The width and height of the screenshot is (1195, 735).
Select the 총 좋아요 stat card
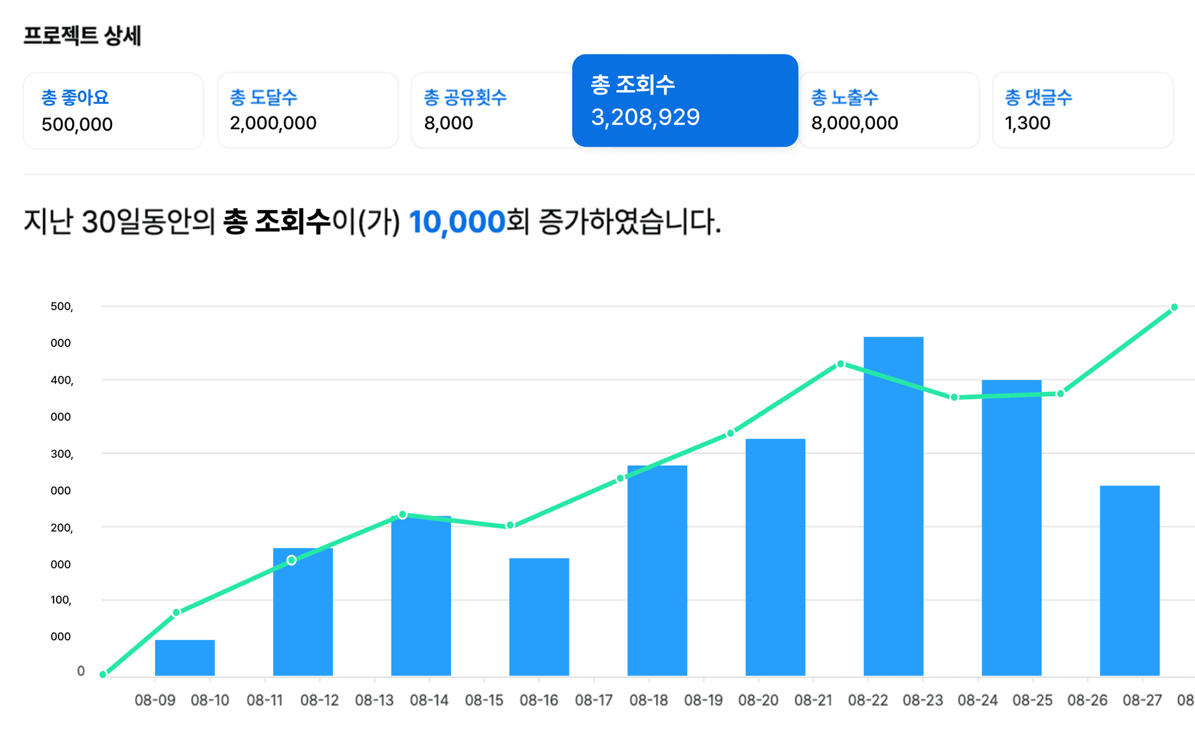click(x=113, y=111)
